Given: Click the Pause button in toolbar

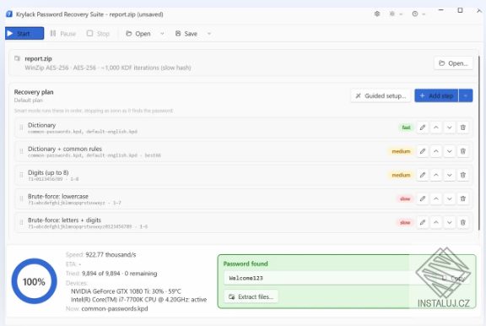Looking at the screenshot, I should tap(63, 34).
